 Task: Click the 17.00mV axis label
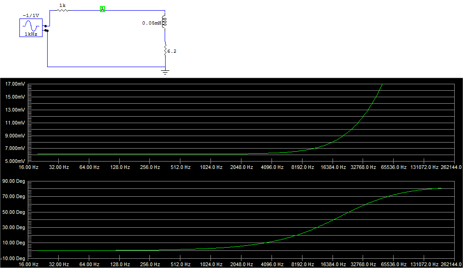[x=15, y=84]
